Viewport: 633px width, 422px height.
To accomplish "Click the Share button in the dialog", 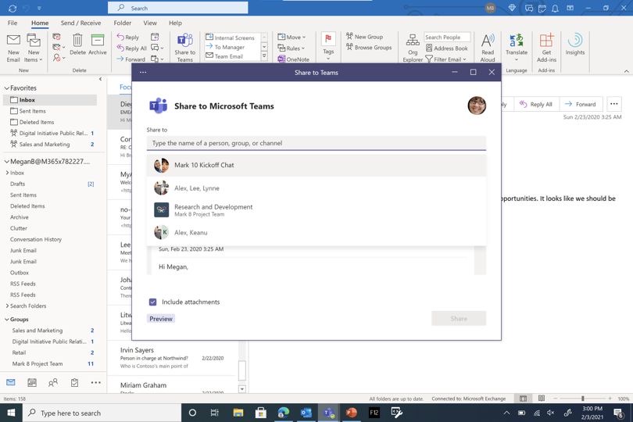I will (x=459, y=319).
